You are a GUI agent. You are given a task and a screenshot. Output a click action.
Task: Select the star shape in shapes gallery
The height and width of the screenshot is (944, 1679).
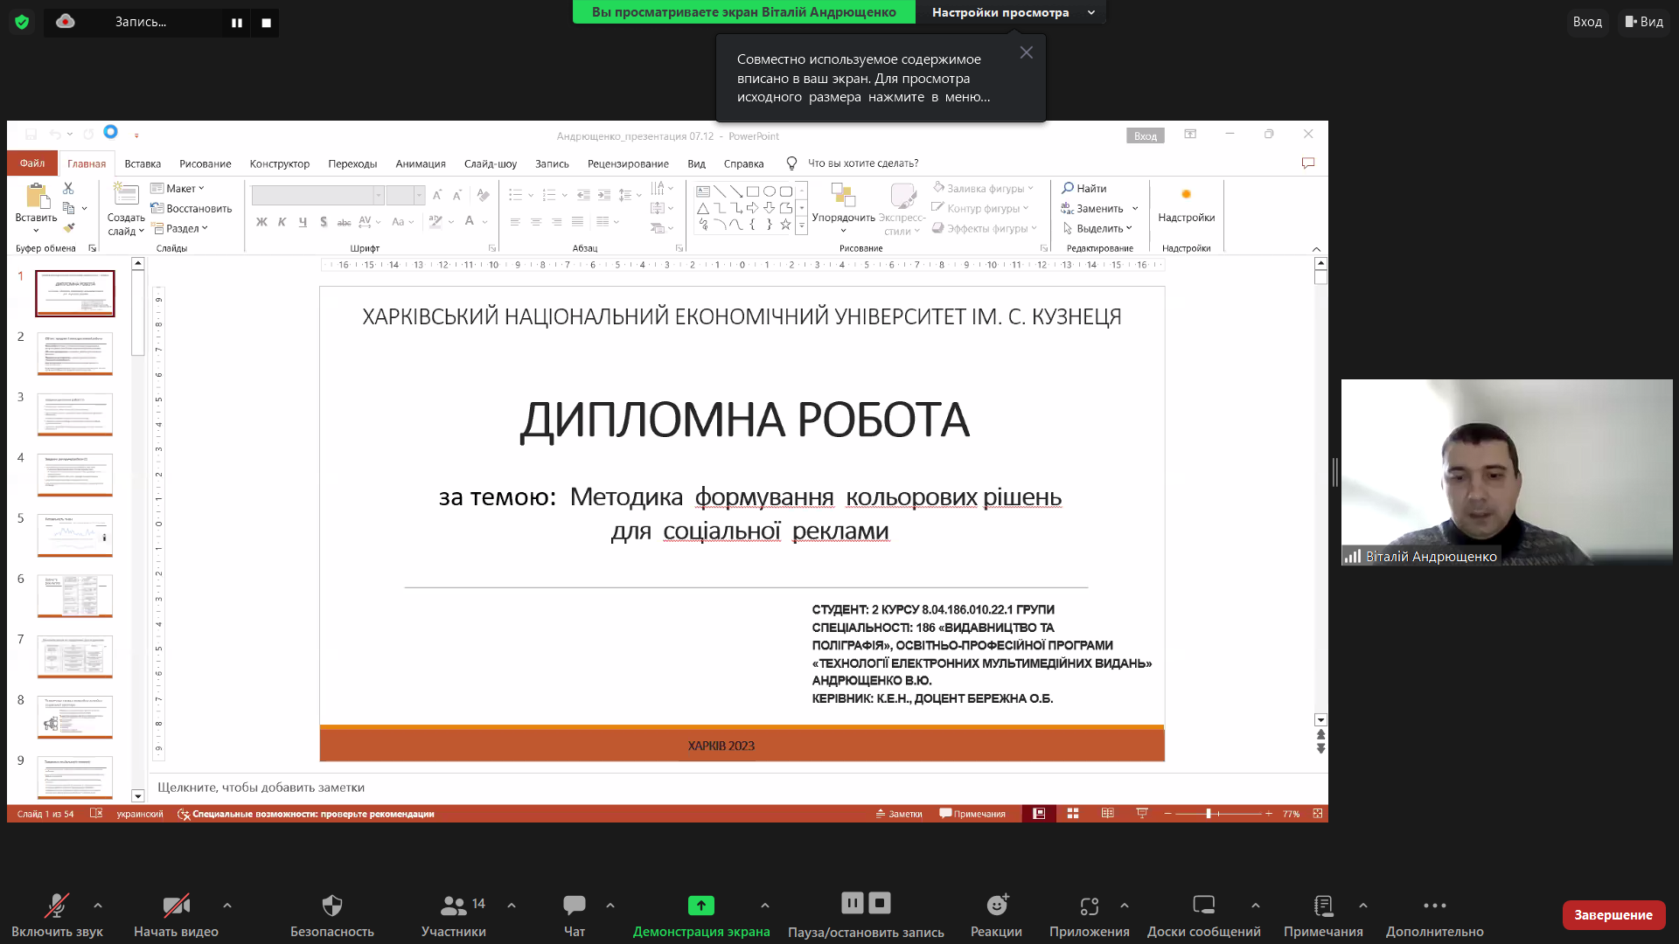point(785,225)
